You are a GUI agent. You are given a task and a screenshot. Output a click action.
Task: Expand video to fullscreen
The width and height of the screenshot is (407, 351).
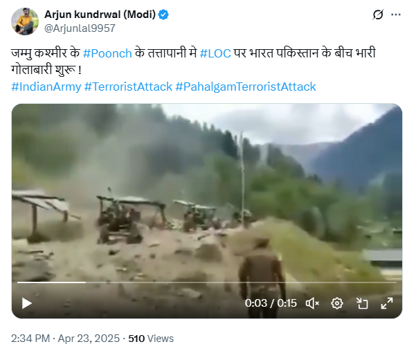point(387,303)
